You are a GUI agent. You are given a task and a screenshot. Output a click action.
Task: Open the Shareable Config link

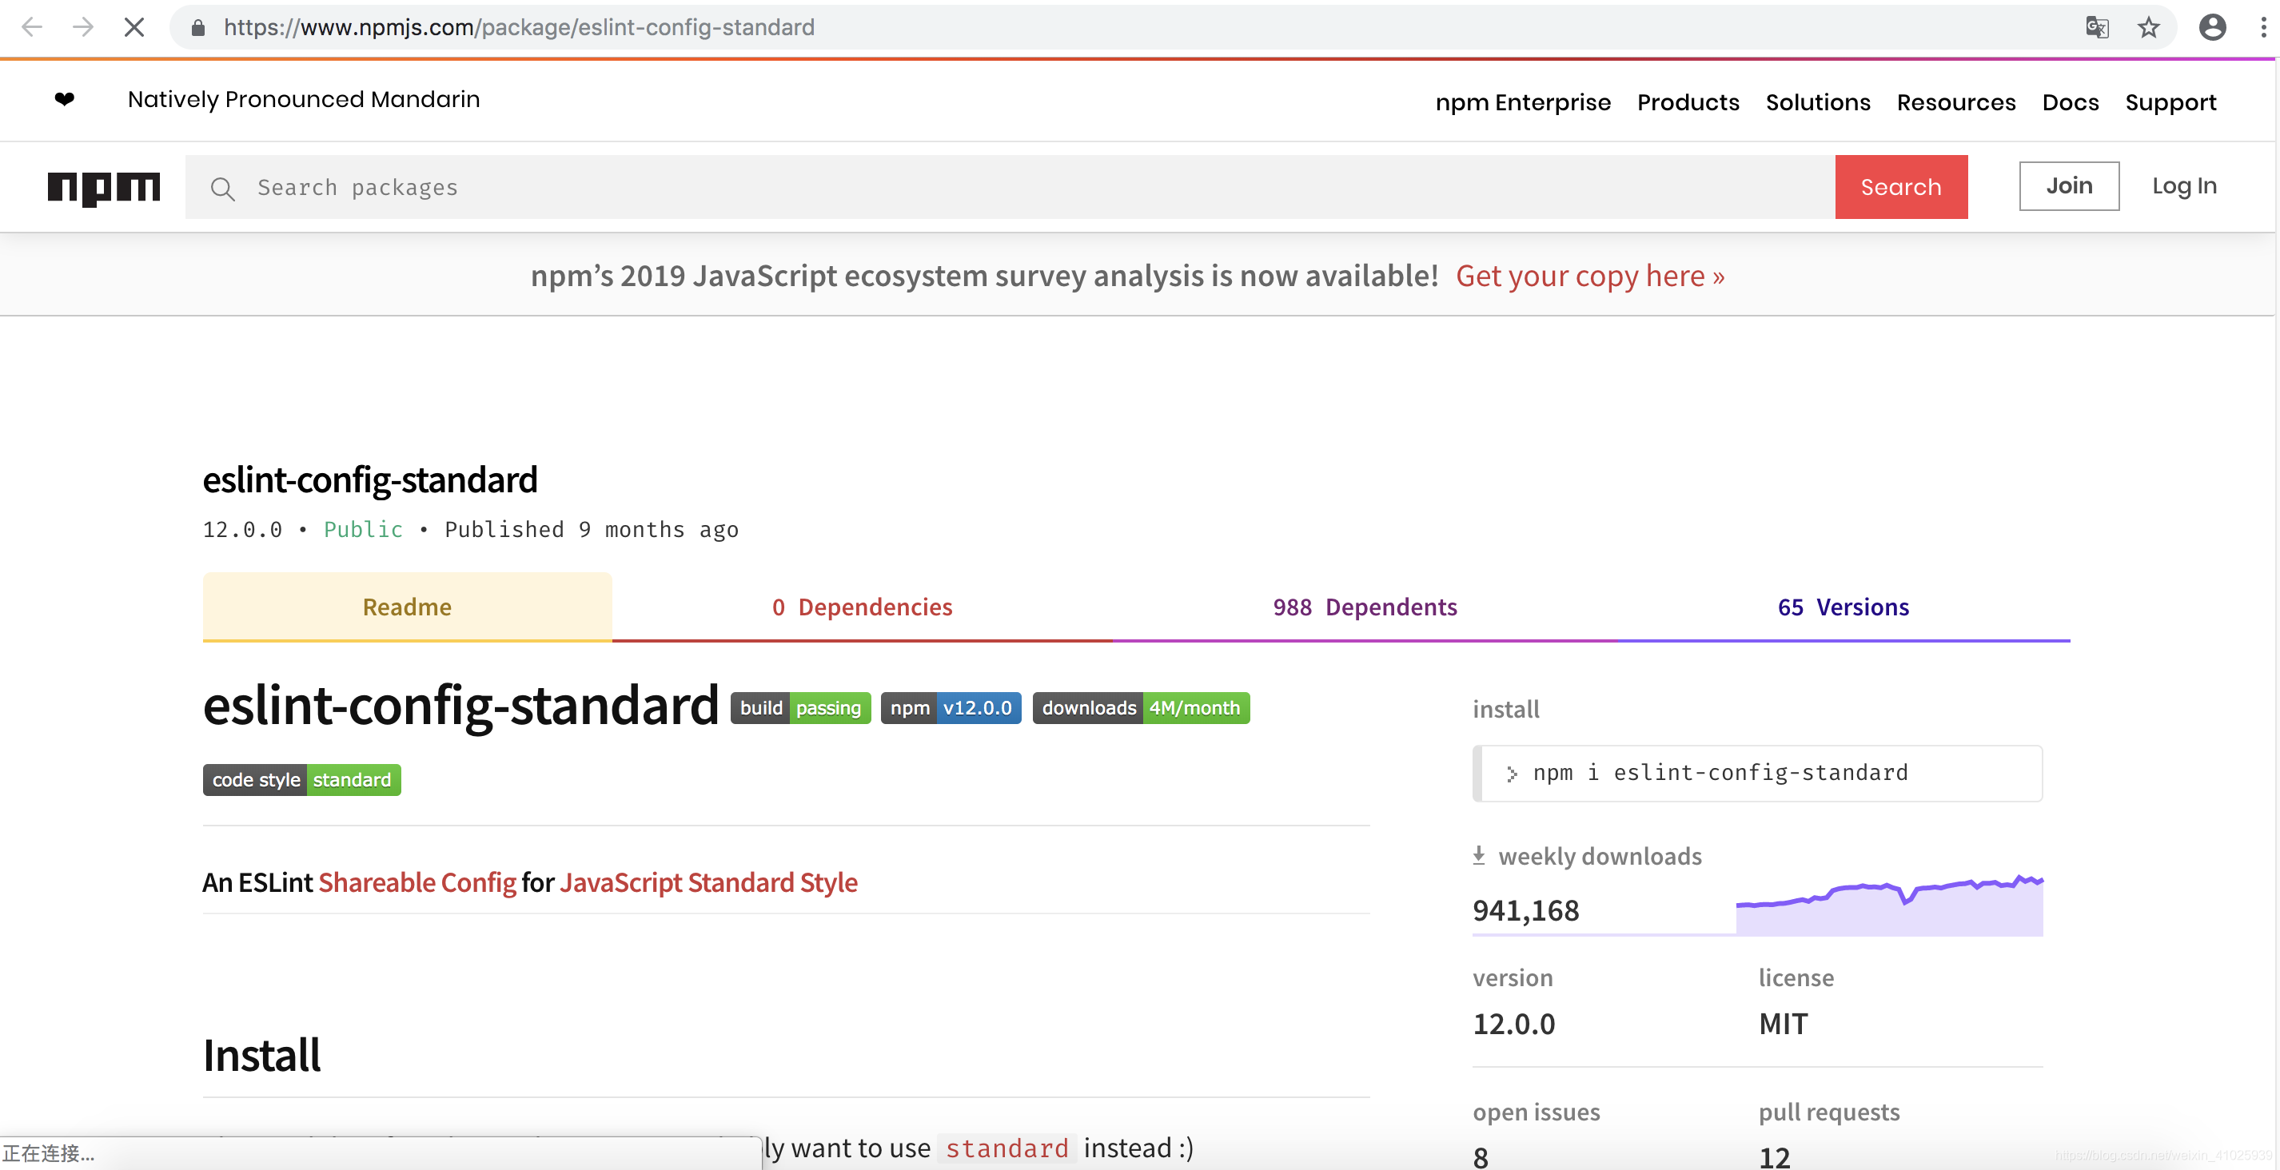click(x=417, y=882)
